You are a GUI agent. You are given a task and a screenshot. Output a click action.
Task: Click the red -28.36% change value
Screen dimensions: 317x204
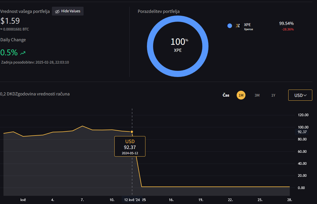pos(288,29)
